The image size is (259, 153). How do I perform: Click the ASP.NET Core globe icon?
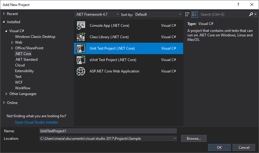click(x=81, y=71)
